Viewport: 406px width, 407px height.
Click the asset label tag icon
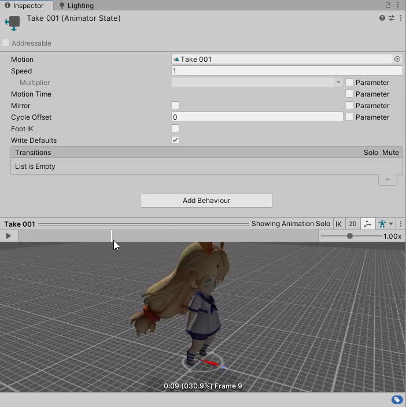397,399
